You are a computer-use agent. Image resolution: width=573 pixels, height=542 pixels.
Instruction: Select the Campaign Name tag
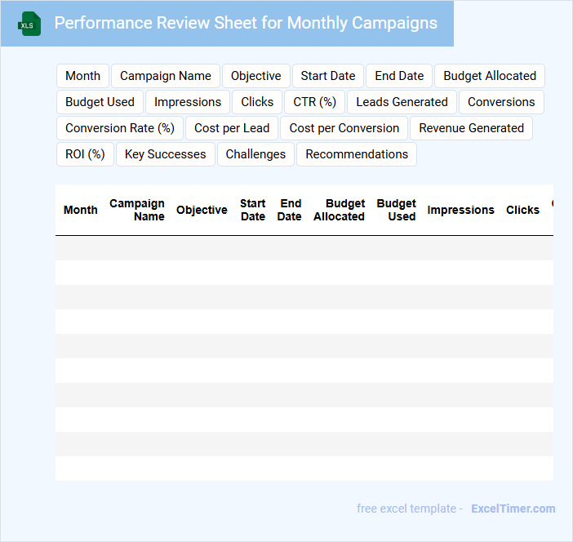tap(165, 76)
